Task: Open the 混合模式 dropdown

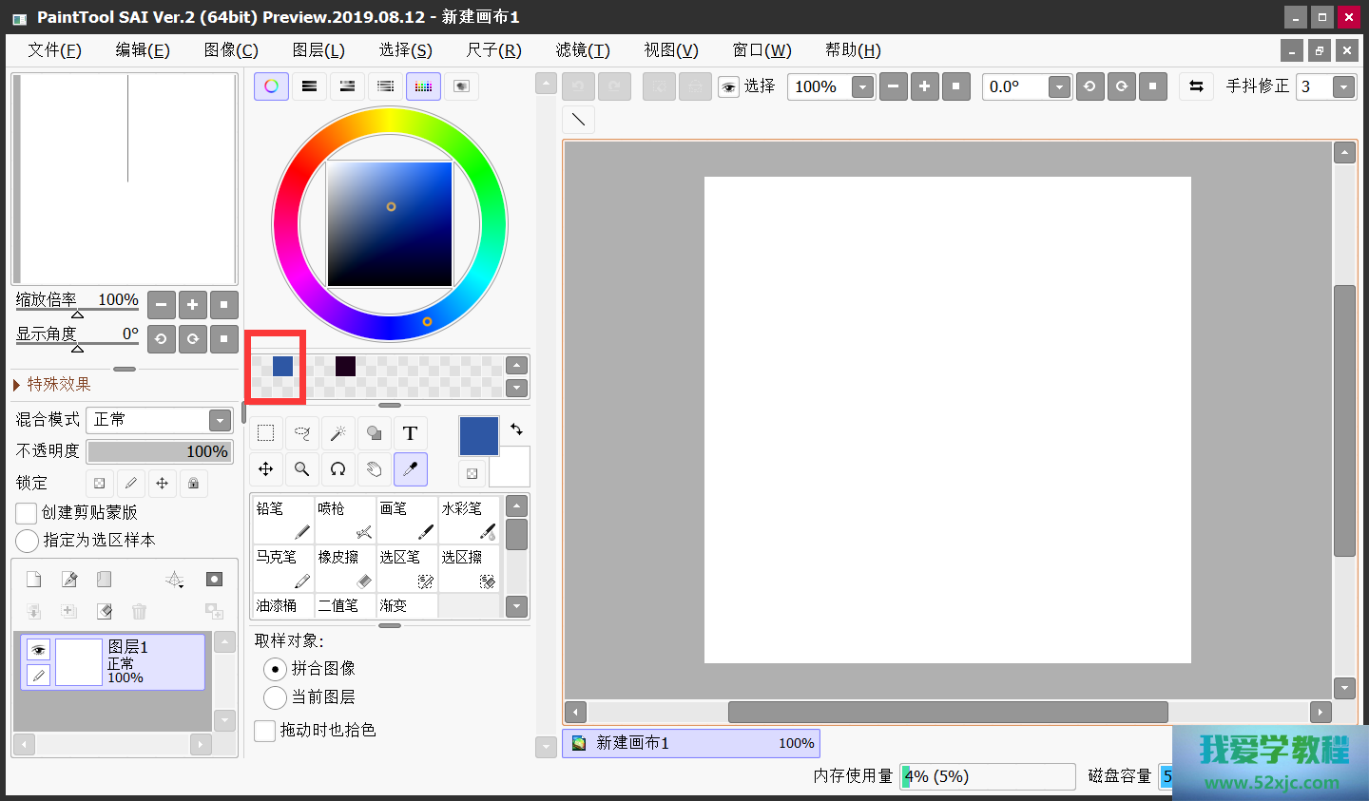Action: point(220,420)
